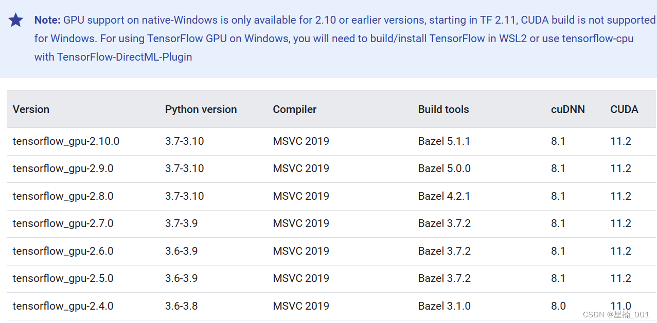Click the Compiler column header
This screenshot has height=323, width=657.
pos(295,109)
